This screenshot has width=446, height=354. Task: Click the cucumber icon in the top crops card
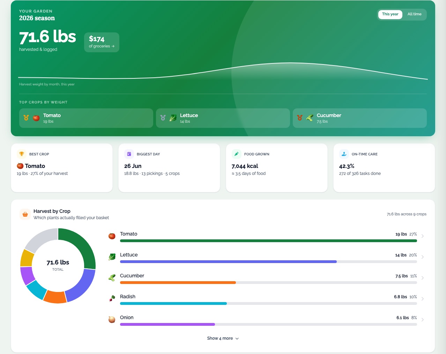pyautogui.click(x=310, y=118)
